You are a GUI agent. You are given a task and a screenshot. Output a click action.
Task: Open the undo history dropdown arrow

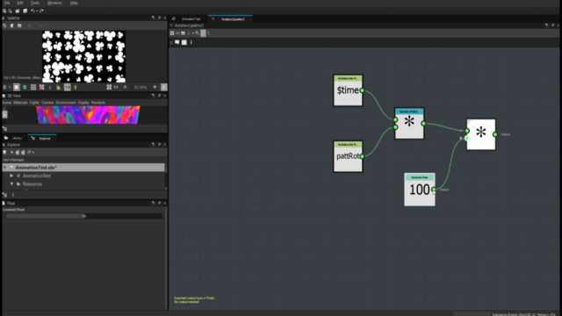(37, 11)
